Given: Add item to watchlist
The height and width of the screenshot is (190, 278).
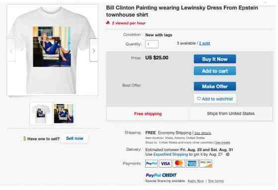Looking at the screenshot, I should 215,98.
